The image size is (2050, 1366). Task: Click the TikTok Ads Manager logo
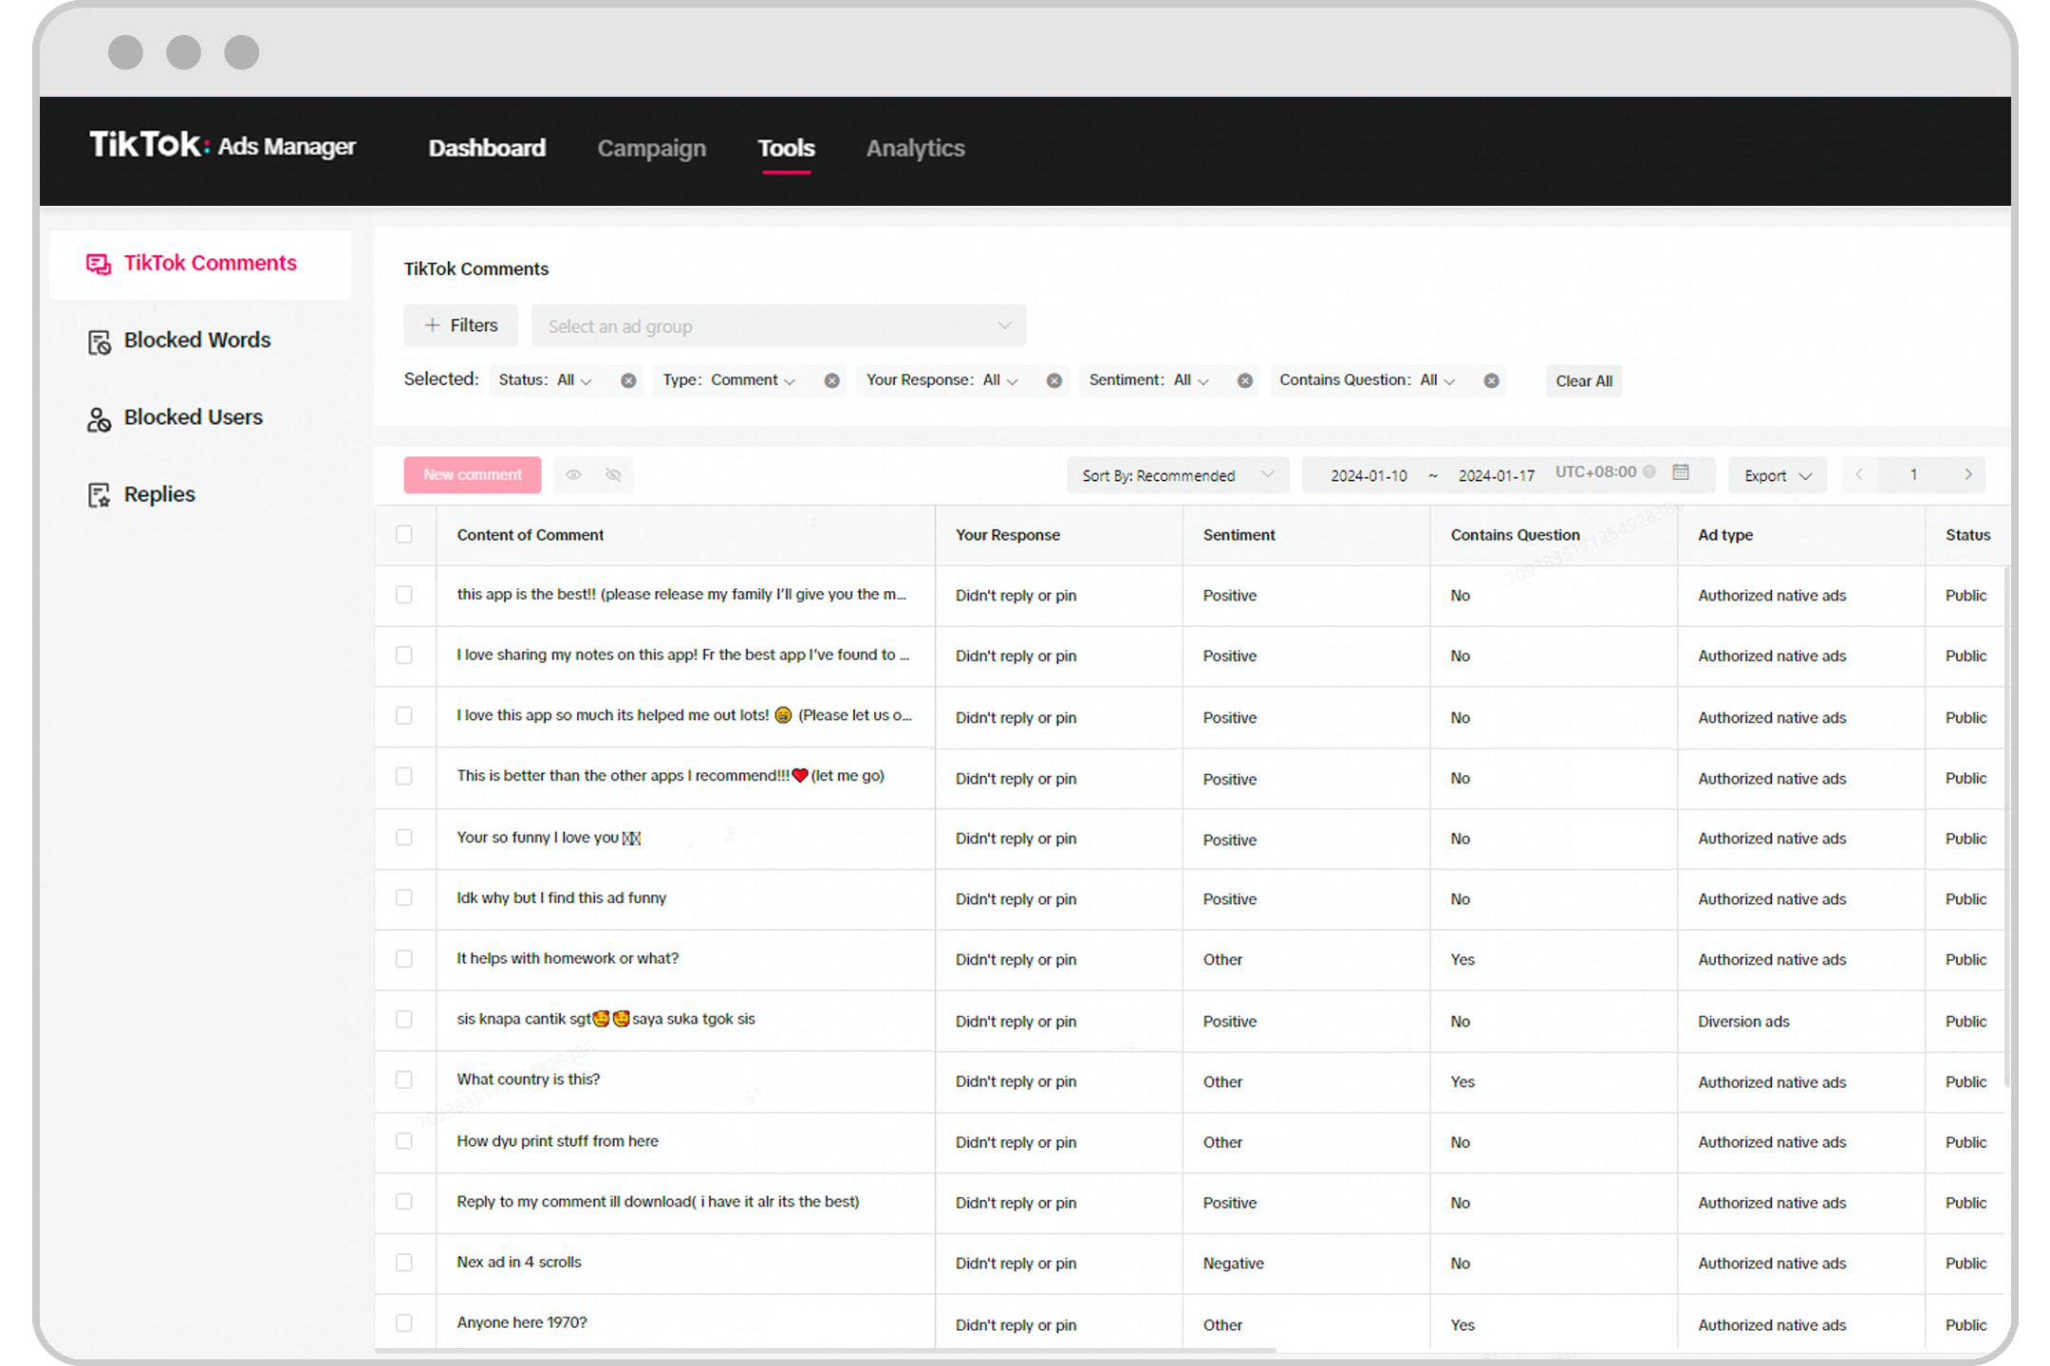pos(222,145)
